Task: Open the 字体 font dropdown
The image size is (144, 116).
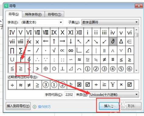Action: [x=42, y=22]
